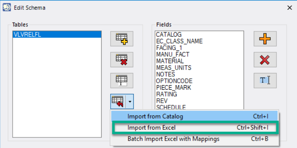Viewport: 297px width, 148px height.
Task: Click the Edit Schema title bar icon
Action: pos(7,8)
